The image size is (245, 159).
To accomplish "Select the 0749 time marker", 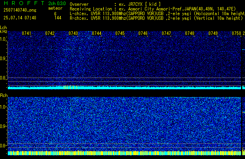I will 213,33.
